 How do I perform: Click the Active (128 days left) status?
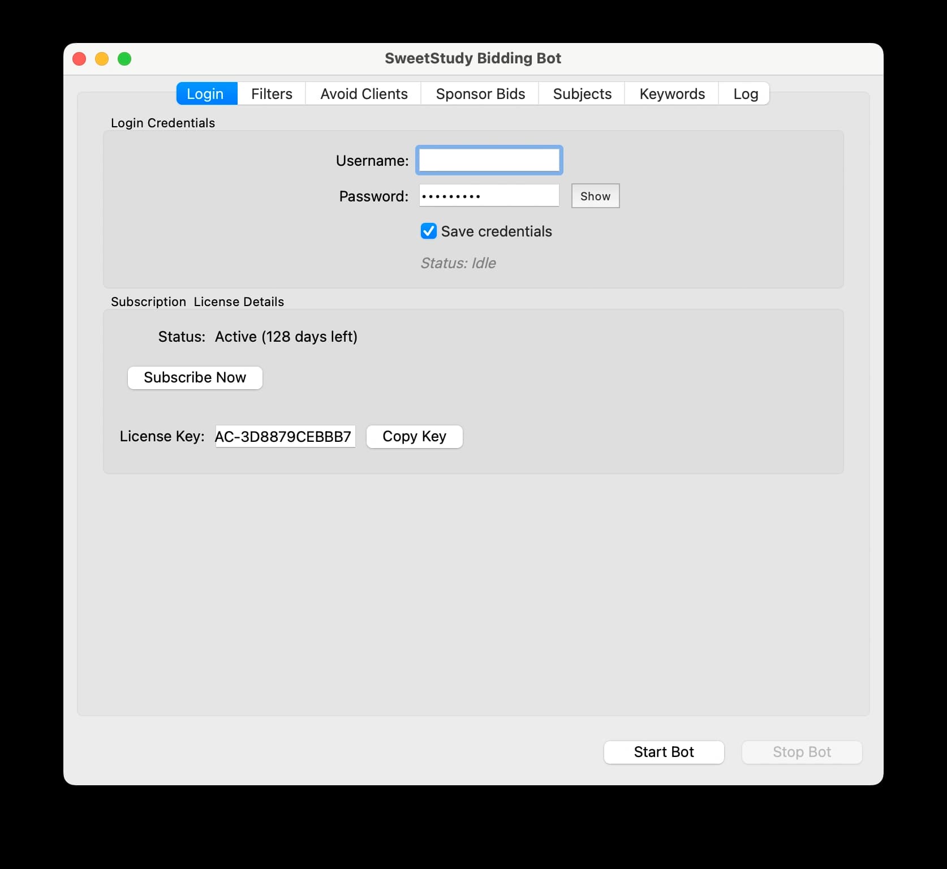(x=286, y=337)
